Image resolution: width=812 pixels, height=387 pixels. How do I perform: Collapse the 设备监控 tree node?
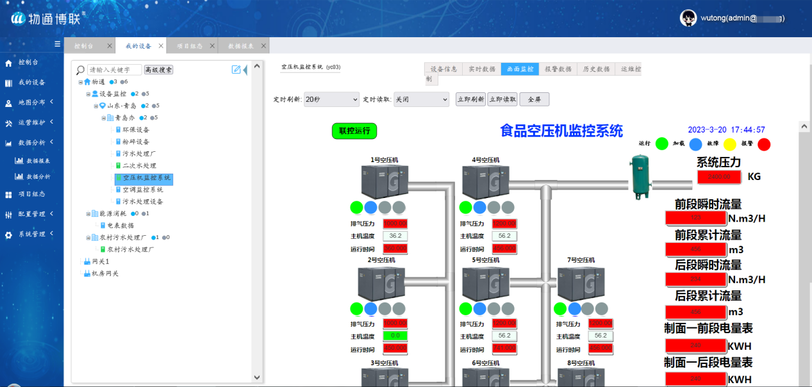88,94
